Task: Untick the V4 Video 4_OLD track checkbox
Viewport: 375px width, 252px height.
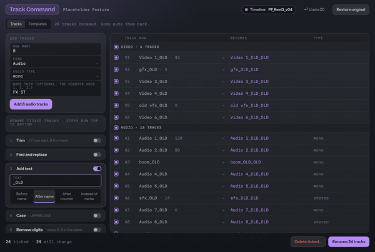Action: [x=116, y=94]
